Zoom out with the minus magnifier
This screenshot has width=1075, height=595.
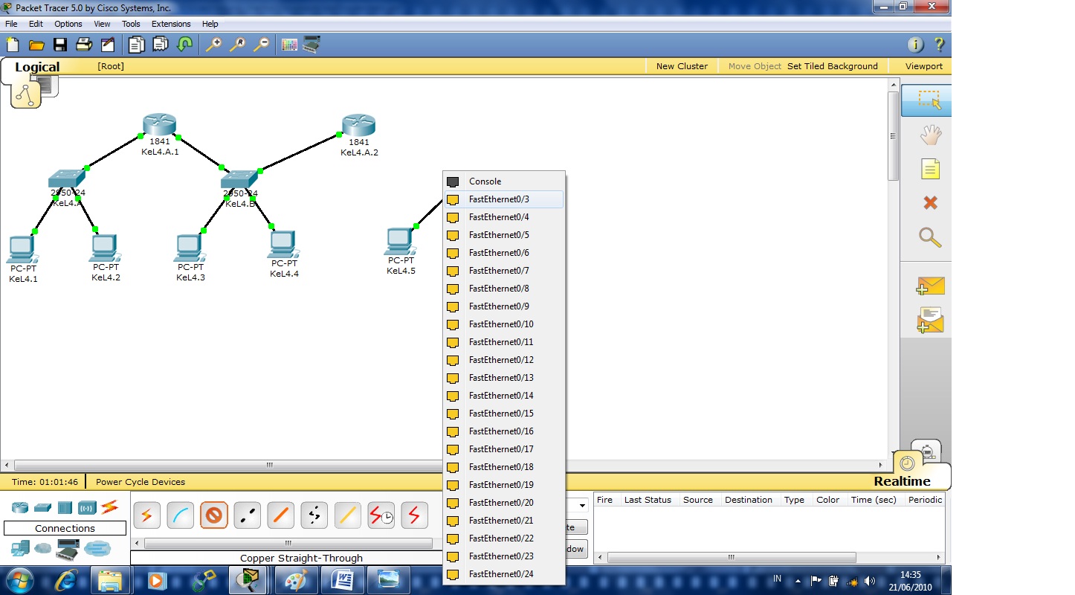click(x=261, y=45)
